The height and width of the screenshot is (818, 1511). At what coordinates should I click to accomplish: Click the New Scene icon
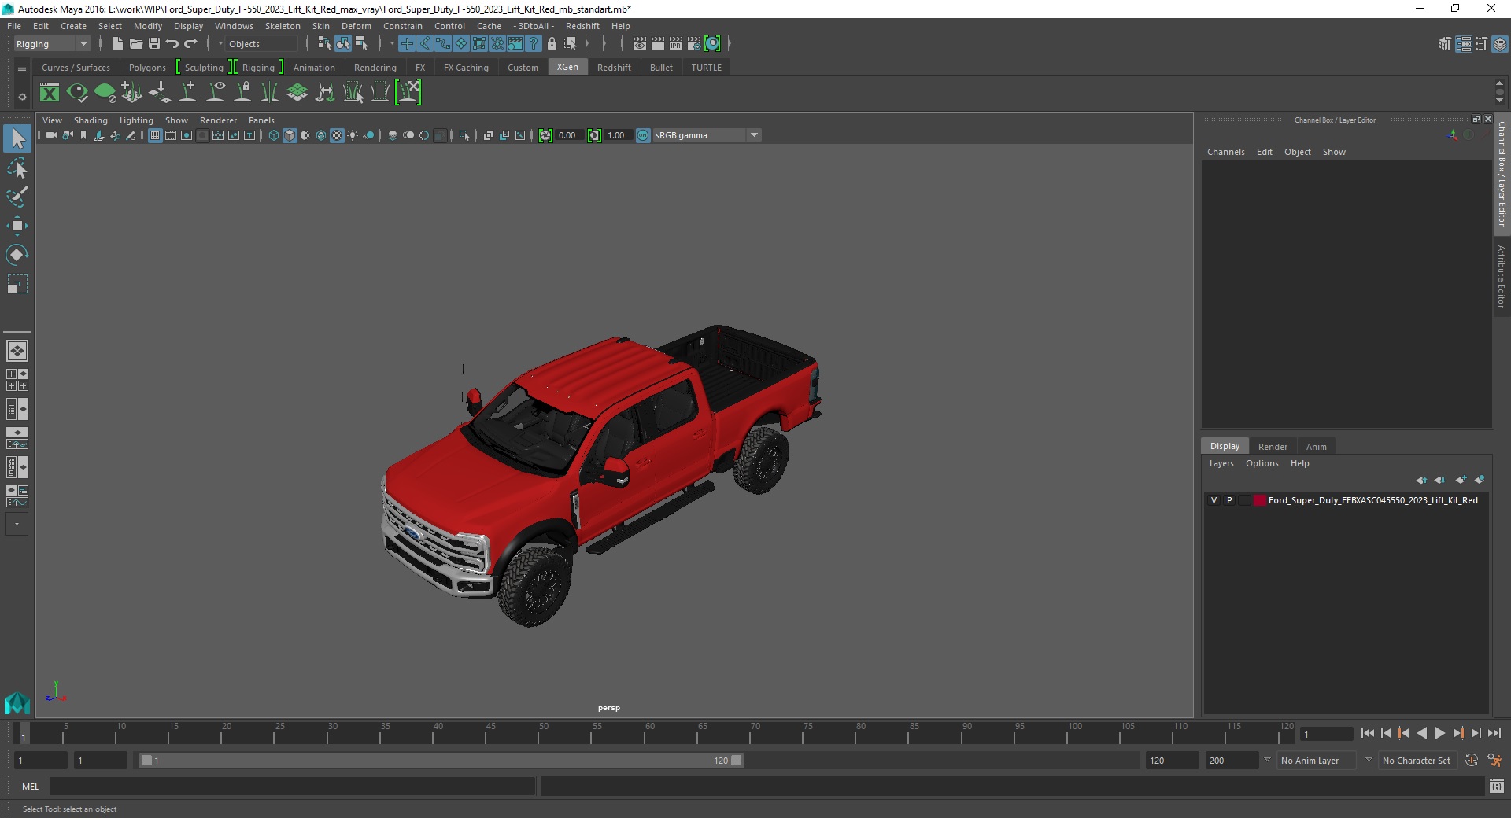pyautogui.click(x=117, y=44)
